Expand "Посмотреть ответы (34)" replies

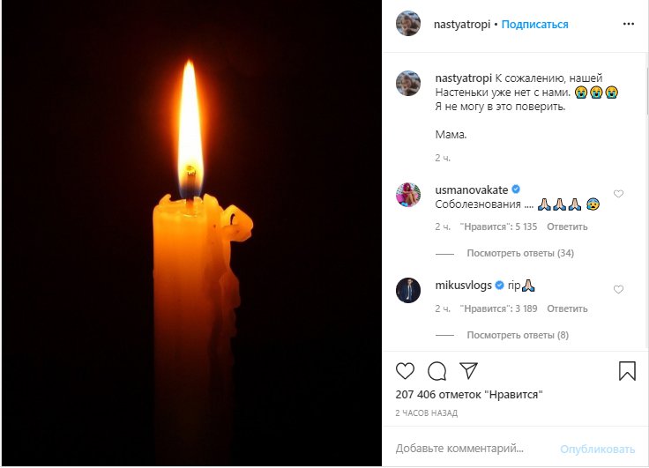520,253
